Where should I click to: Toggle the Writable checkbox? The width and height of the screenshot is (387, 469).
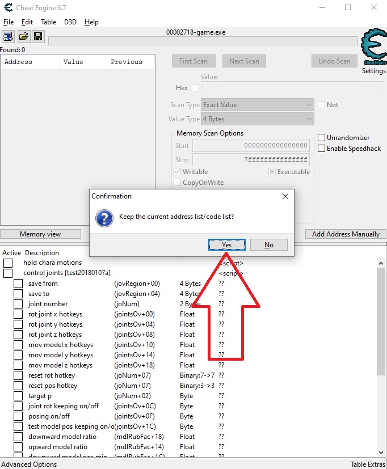point(177,172)
